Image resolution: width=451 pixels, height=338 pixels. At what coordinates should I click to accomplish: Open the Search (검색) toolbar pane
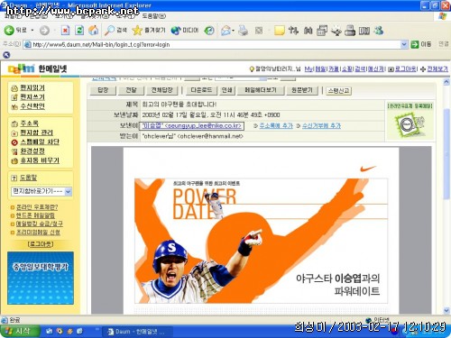click(x=115, y=31)
